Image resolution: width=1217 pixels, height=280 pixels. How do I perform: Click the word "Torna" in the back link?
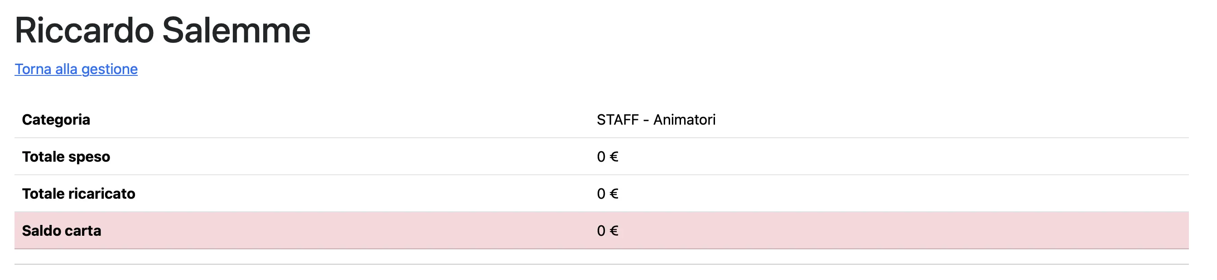click(33, 69)
